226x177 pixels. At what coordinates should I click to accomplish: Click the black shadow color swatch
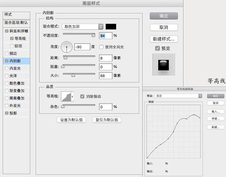point(111,27)
